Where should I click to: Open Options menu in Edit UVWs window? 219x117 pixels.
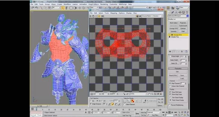(121, 13)
